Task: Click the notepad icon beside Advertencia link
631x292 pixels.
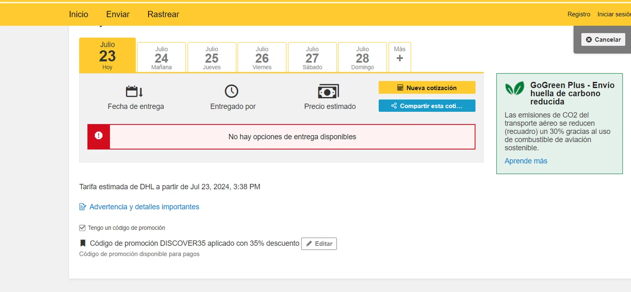Action: tap(82, 207)
